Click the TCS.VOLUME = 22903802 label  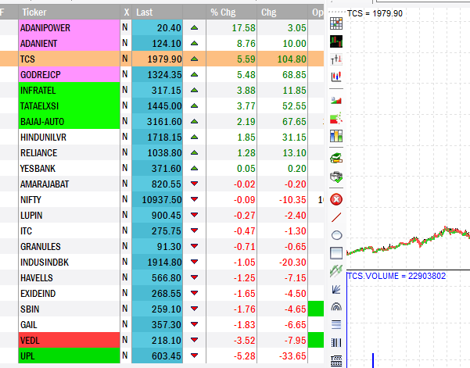pyautogui.click(x=396, y=276)
